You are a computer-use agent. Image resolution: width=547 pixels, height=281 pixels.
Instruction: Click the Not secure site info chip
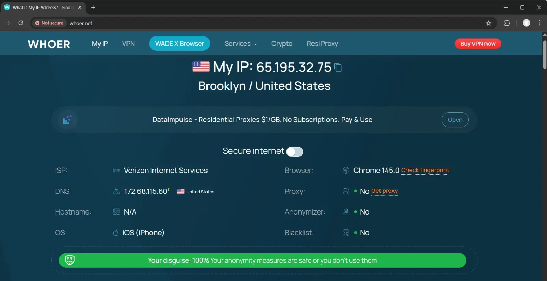[49, 23]
